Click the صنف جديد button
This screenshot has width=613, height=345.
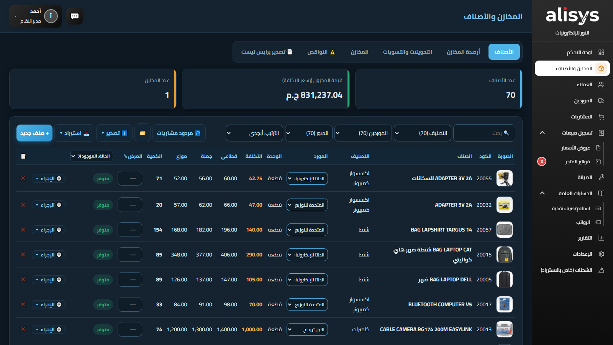coord(34,133)
